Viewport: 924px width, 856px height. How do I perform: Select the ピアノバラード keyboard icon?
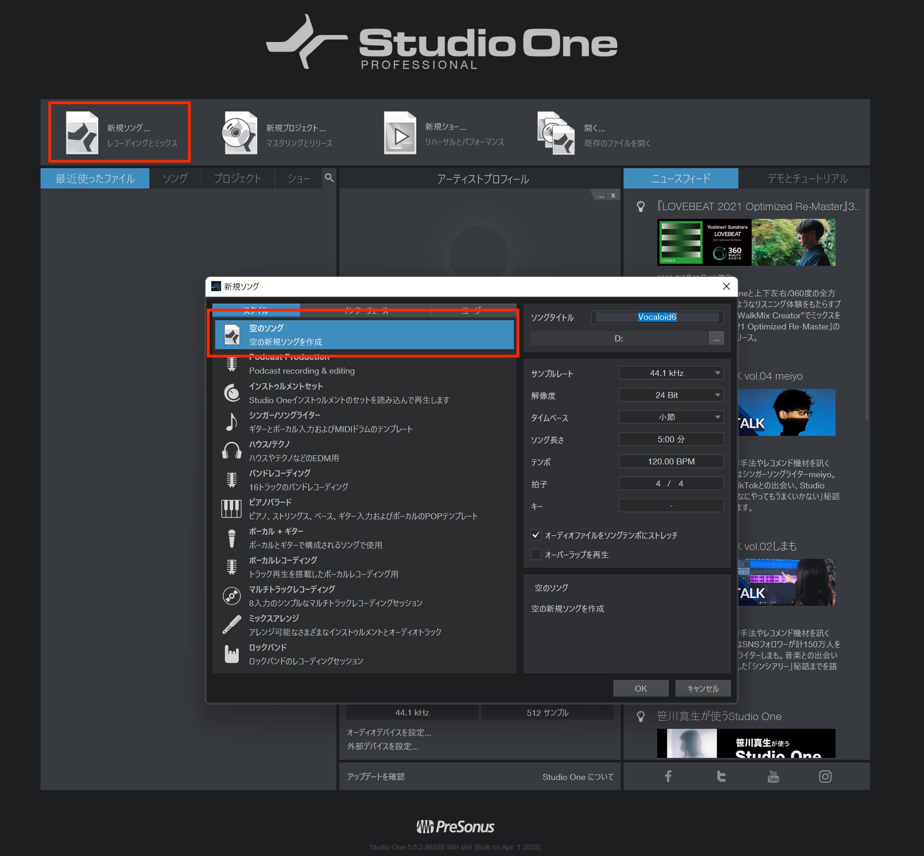click(231, 508)
